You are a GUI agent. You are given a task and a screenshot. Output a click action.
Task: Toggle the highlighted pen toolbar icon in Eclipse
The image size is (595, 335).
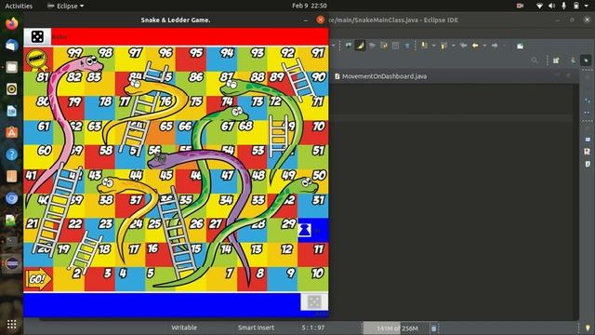[x=360, y=46]
